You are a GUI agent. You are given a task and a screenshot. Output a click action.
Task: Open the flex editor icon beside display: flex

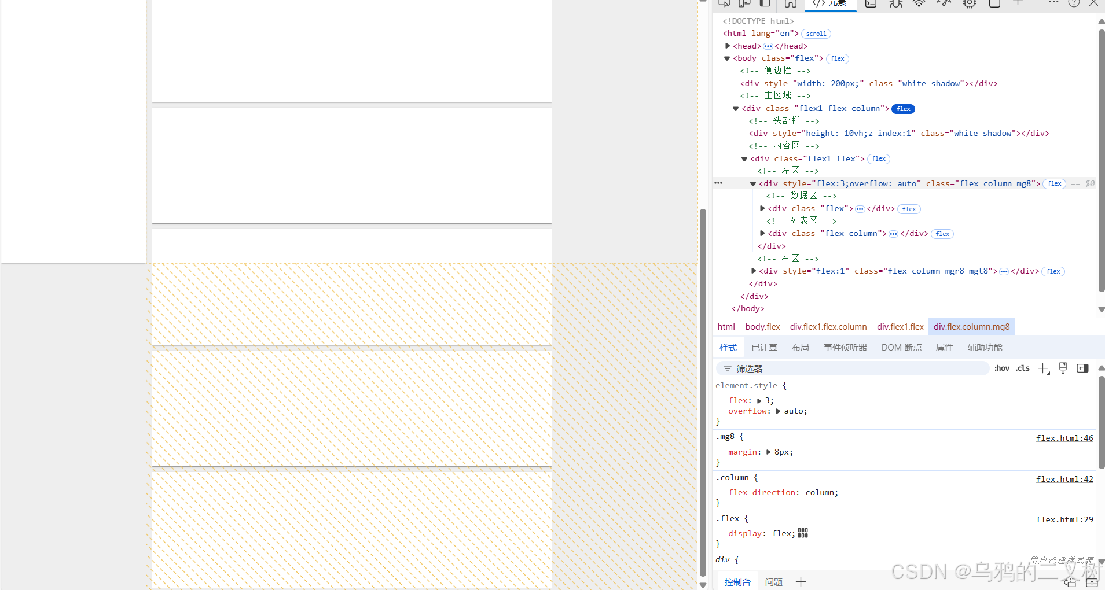coord(802,533)
